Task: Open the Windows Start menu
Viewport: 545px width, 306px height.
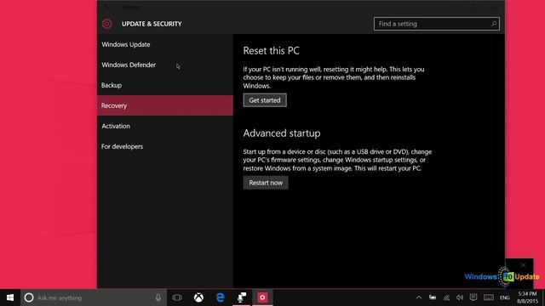Action: click(10, 297)
